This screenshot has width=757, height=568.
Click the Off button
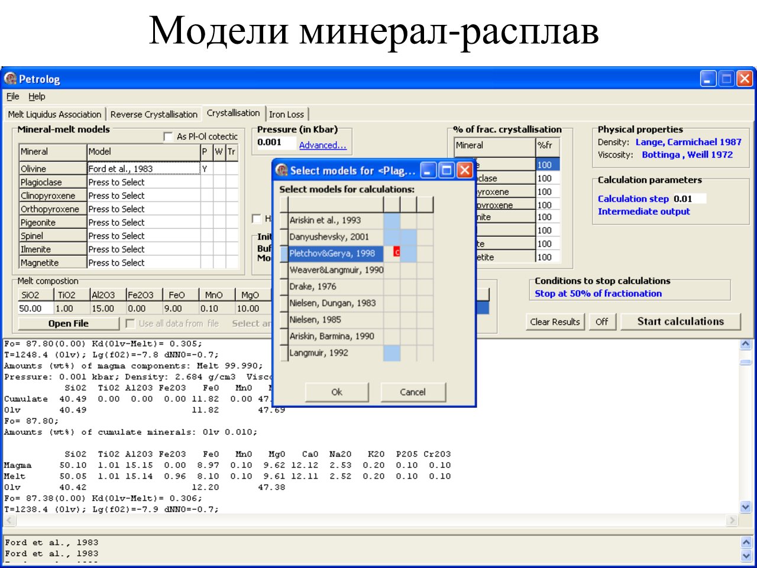click(x=602, y=322)
